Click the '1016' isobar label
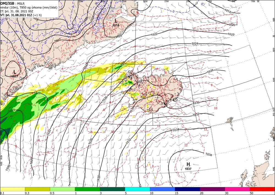 click(8, 168)
